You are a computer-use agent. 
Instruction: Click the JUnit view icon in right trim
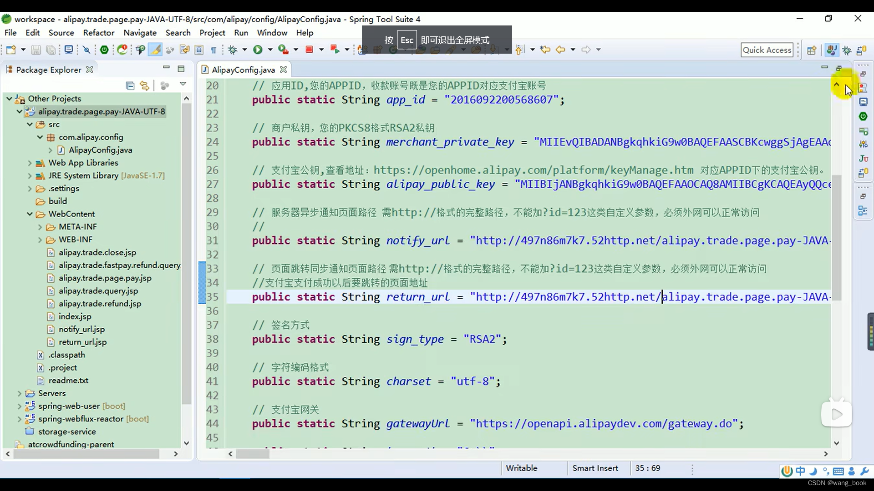point(863,158)
